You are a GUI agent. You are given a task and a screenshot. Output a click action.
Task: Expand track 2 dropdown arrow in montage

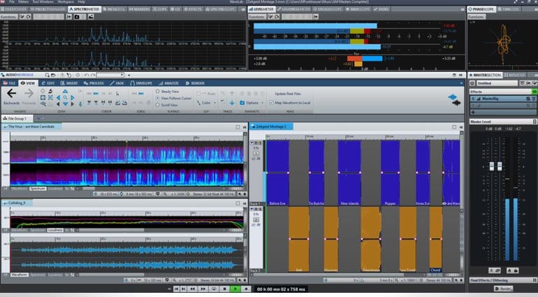[x=252, y=209]
